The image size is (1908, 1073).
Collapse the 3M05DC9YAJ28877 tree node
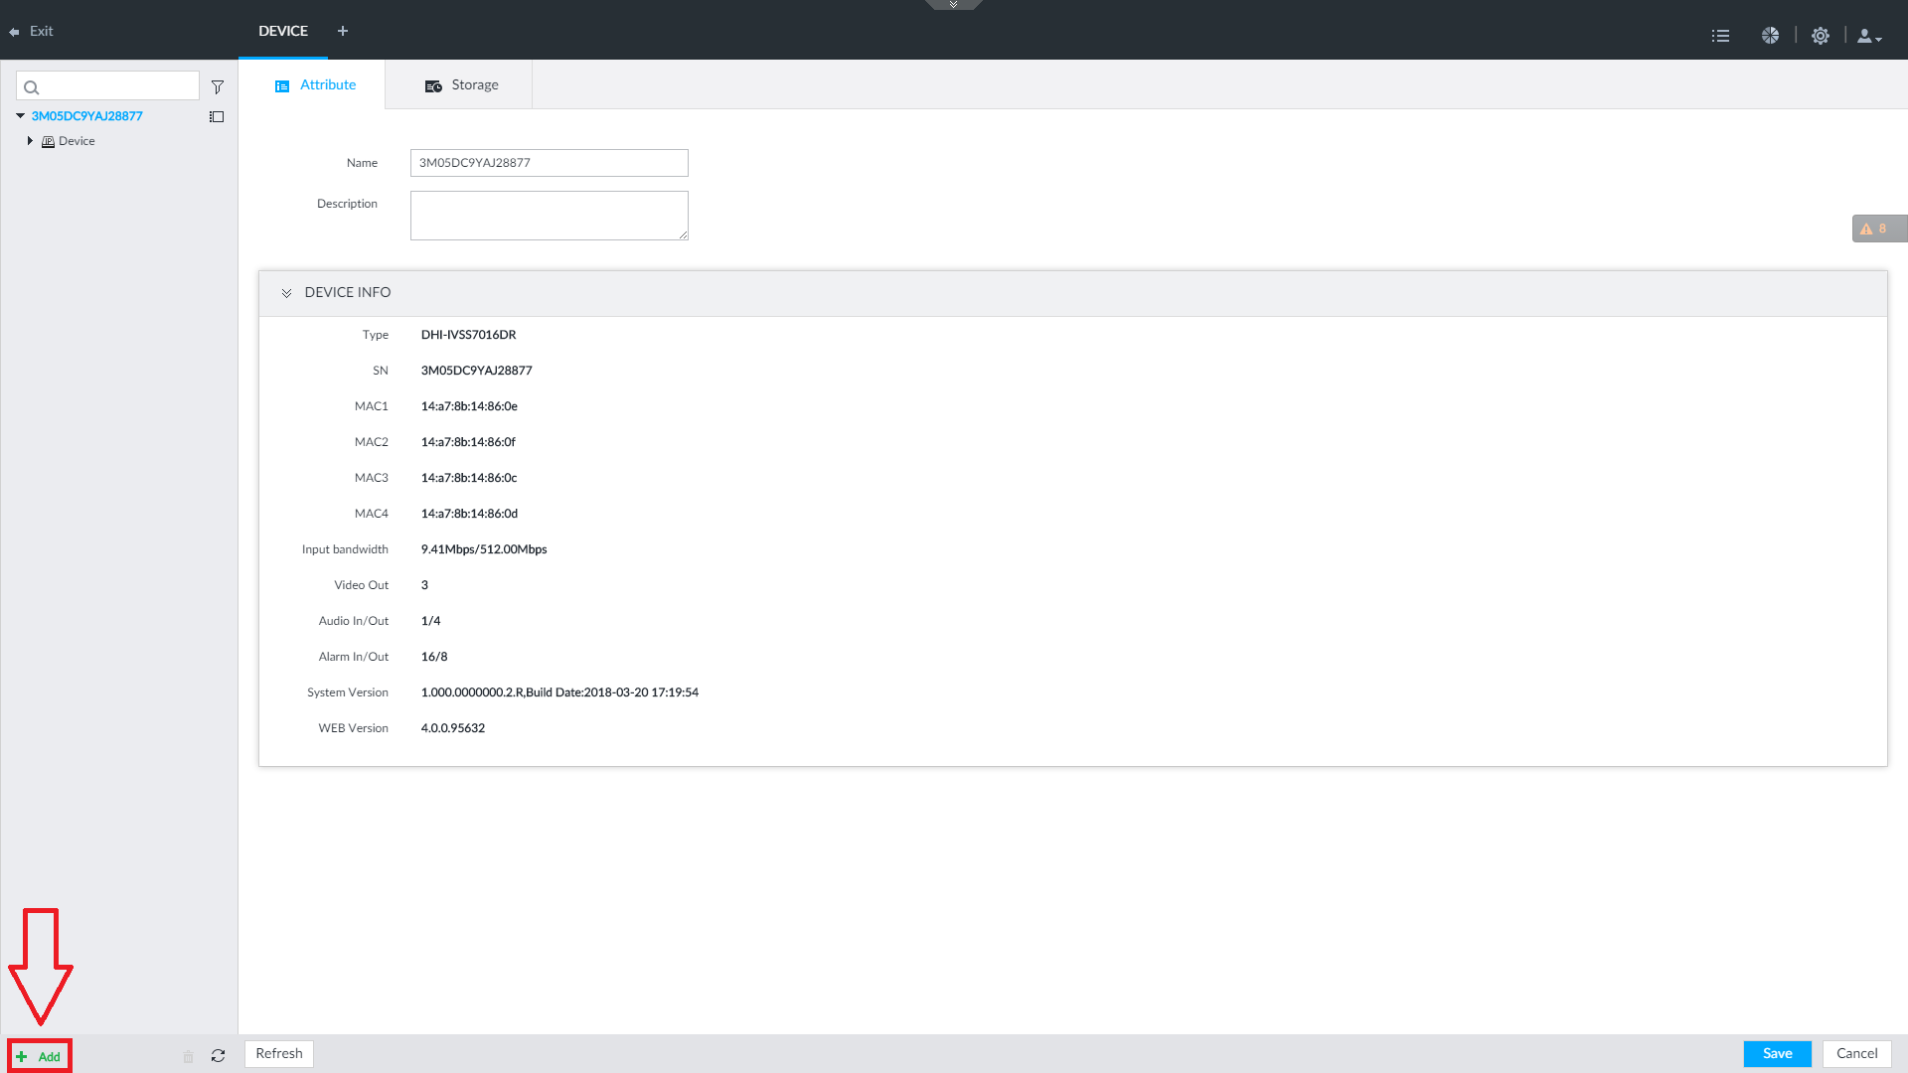coord(20,116)
